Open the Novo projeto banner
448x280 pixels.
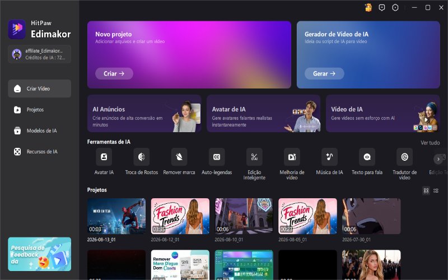tap(189, 54)
